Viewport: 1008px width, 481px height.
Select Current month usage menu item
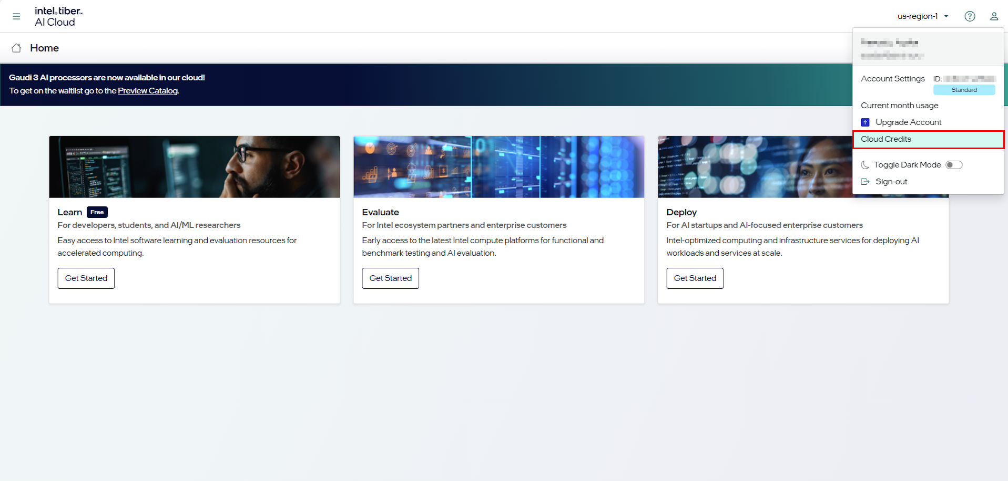pos(899,106)
